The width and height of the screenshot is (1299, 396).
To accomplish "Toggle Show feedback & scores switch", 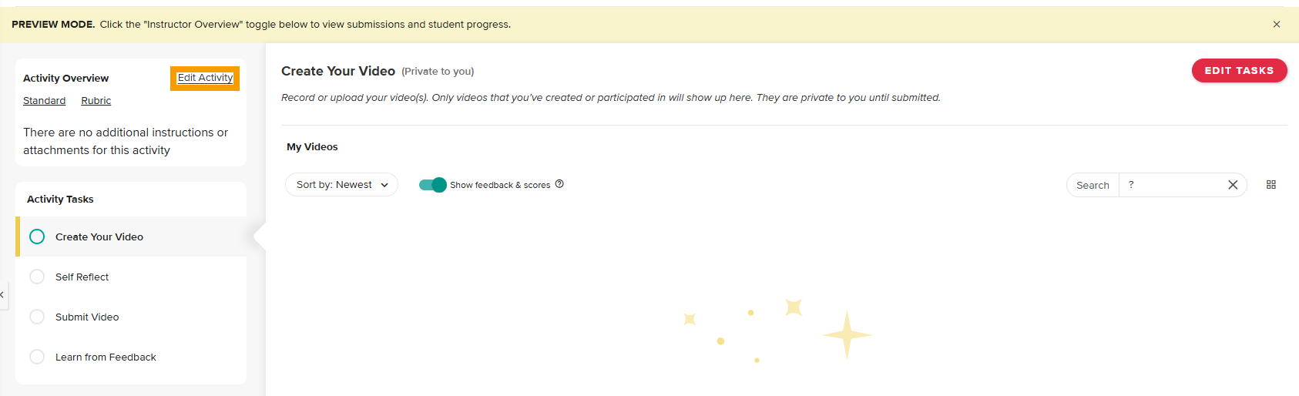I will pyautogui.click(x=432, y=185).
